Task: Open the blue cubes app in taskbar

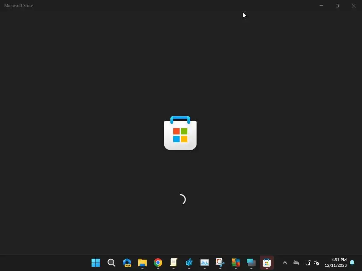Action: pyautogui.click(x=189, y=263)
